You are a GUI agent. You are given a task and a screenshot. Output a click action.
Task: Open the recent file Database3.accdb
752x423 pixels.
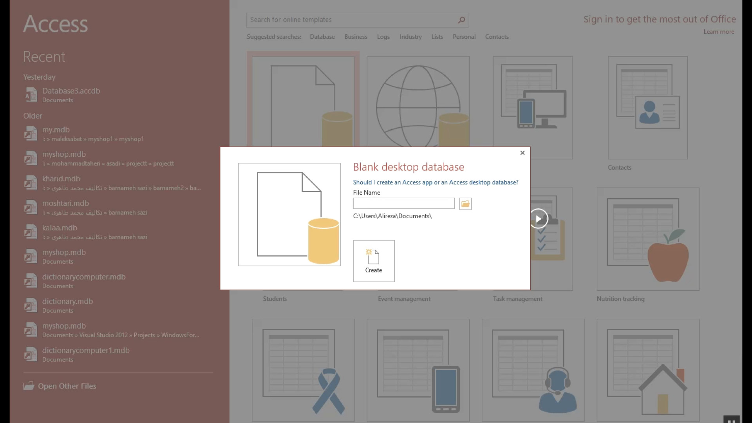(x=71, y=91)
